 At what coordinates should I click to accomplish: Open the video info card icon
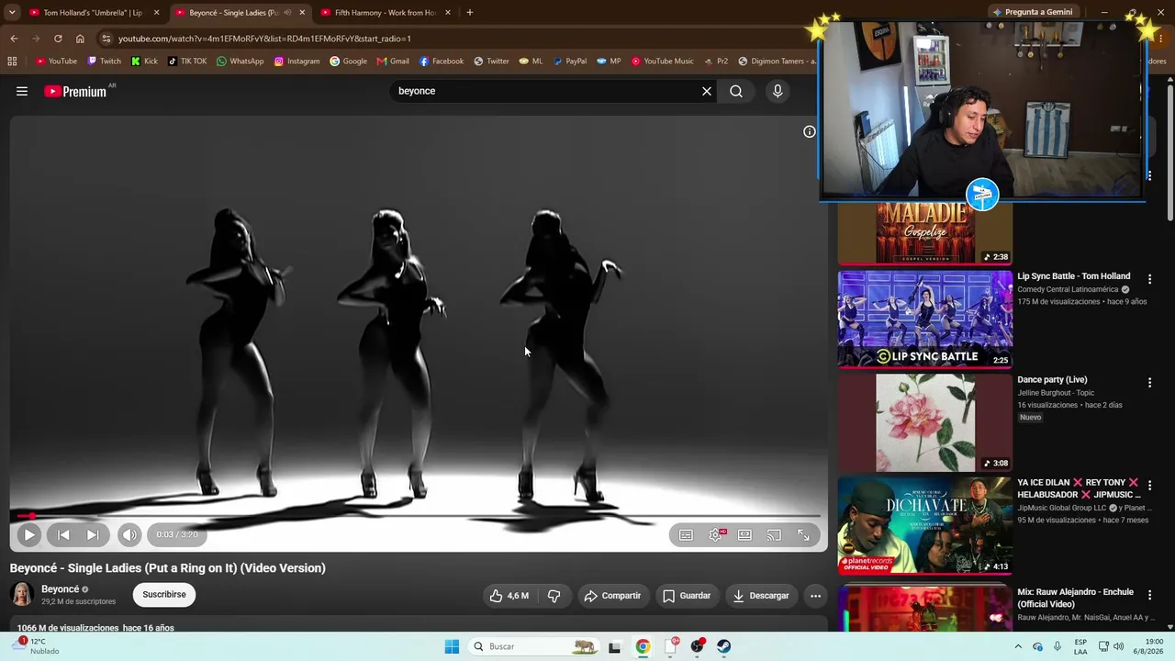(809, 131)
